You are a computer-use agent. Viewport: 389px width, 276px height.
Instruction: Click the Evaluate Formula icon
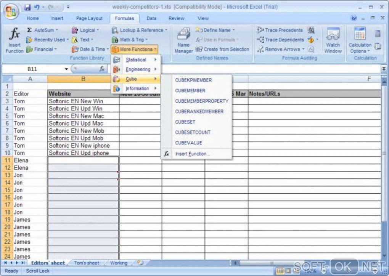[311, 49]
